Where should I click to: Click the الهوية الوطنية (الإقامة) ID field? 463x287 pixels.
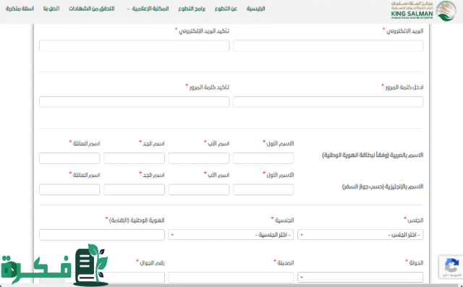point(102,235)
